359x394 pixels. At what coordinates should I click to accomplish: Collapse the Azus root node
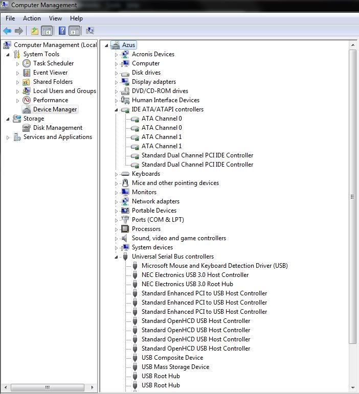[x=106, y=45]
